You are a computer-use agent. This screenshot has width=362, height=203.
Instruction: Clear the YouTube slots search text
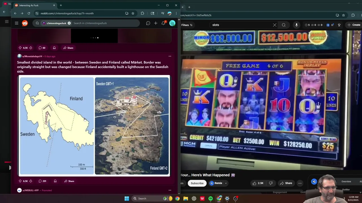point(275,25)
